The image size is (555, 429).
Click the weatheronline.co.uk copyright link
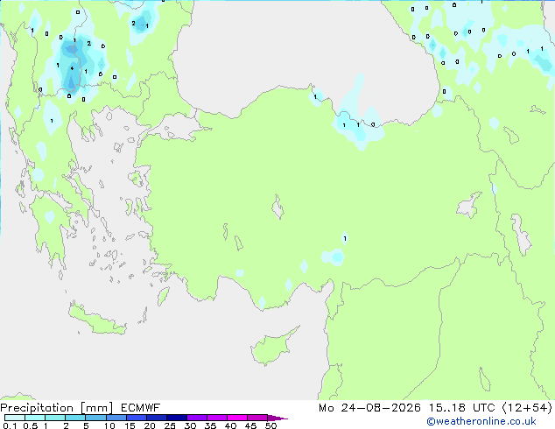pyautogui.click(x=481, y=421)
